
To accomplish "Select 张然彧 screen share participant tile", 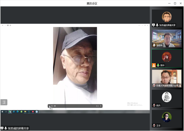I will [x=167, y=18].
